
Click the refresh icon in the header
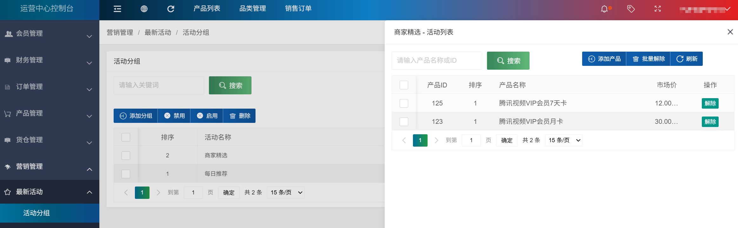click(x=171, y=9)
